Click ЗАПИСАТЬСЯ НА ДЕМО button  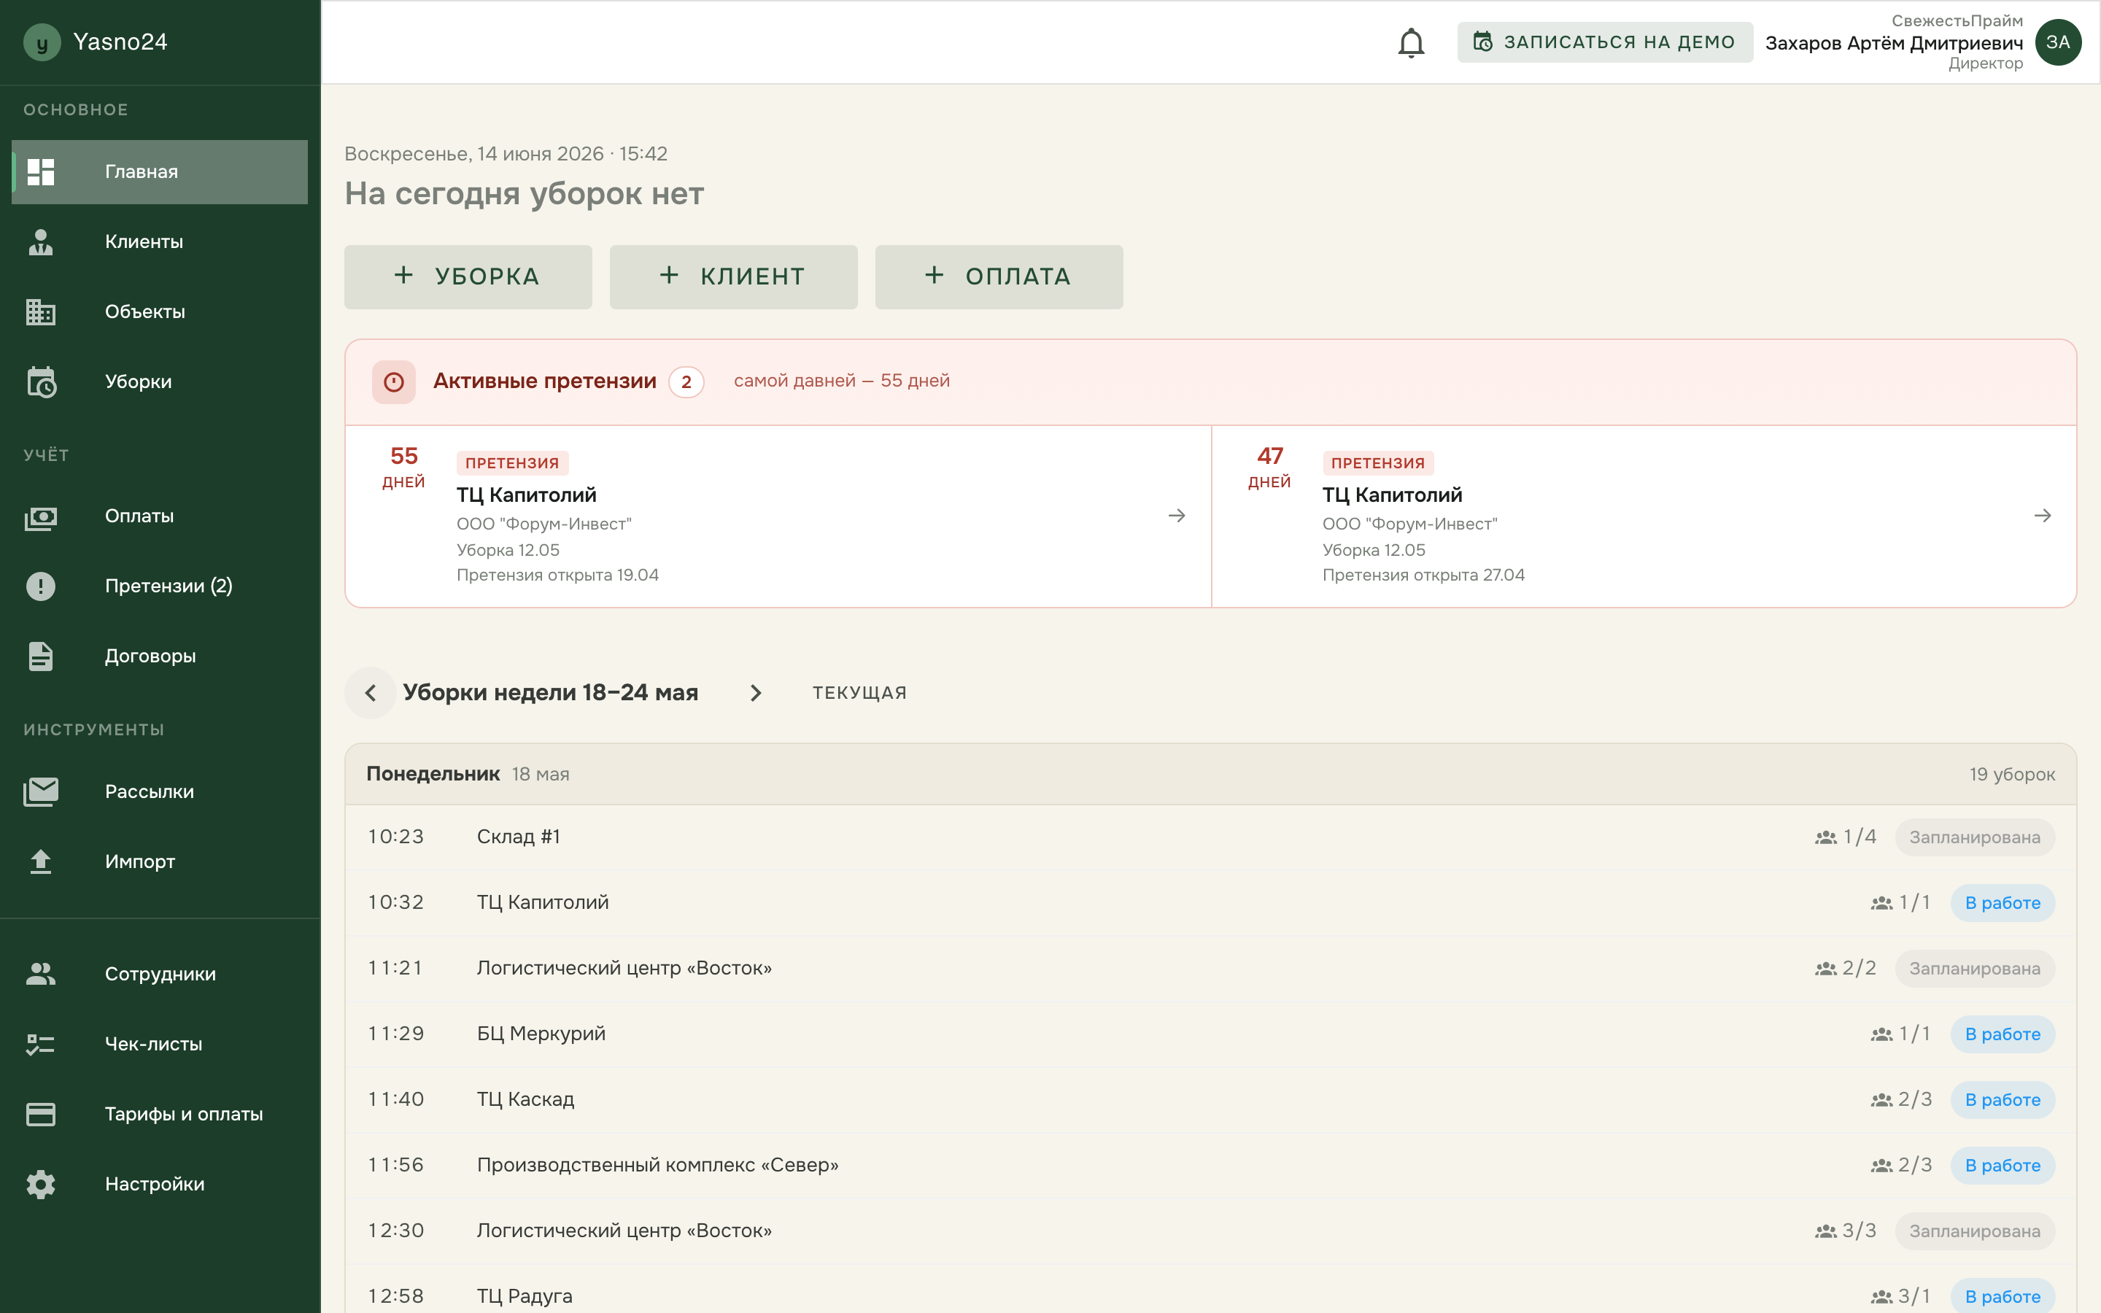click(1604, 42)
